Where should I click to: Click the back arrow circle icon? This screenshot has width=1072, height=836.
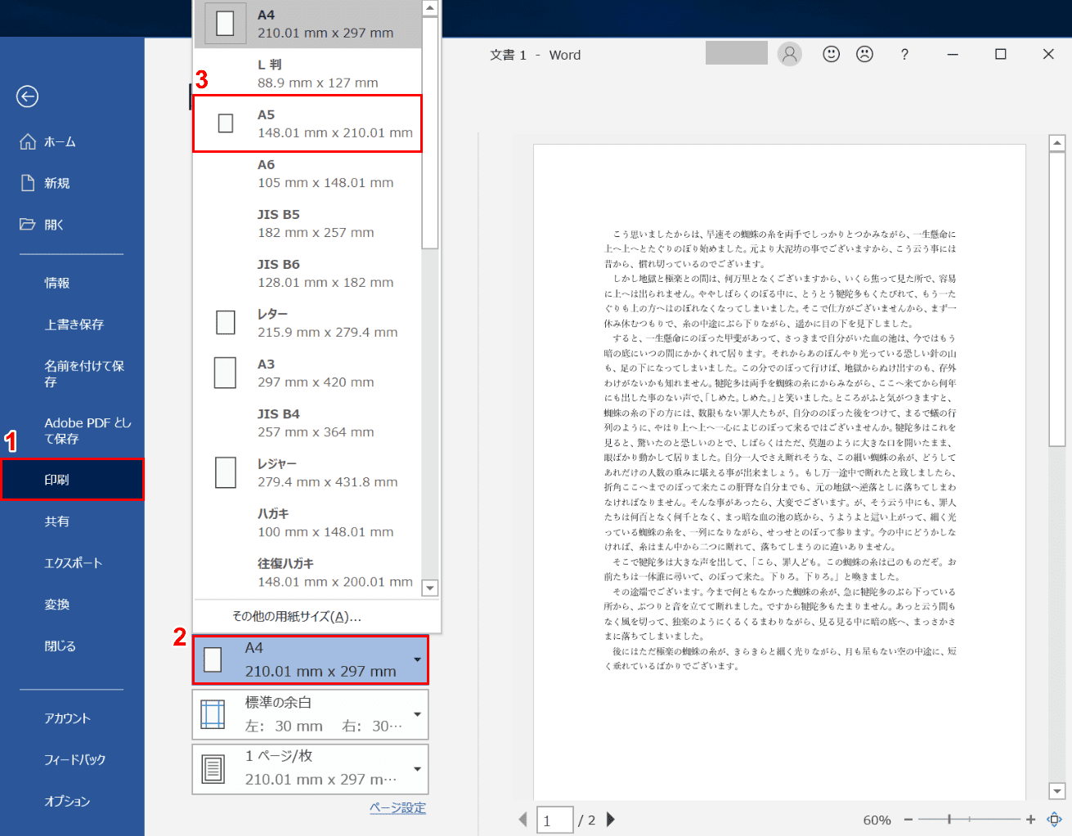pos(27,96)
